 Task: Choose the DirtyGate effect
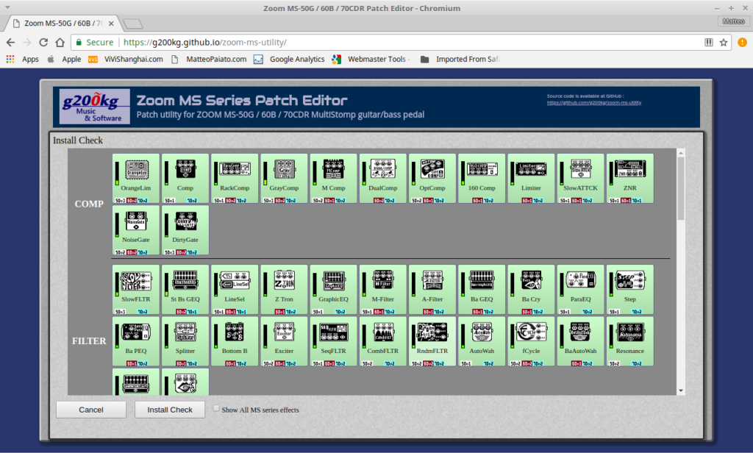click(185, 230)
